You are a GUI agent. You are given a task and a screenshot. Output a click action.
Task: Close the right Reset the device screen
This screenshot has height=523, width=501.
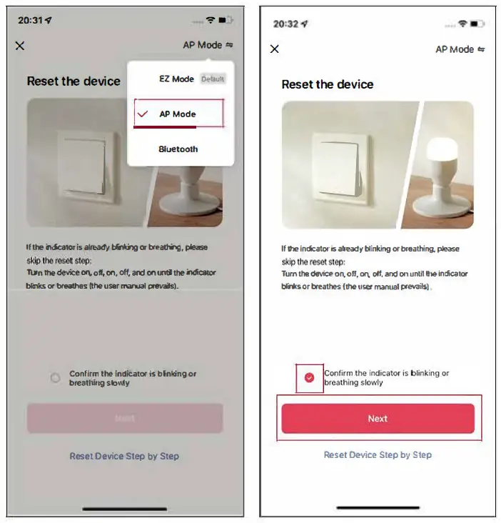275,49
